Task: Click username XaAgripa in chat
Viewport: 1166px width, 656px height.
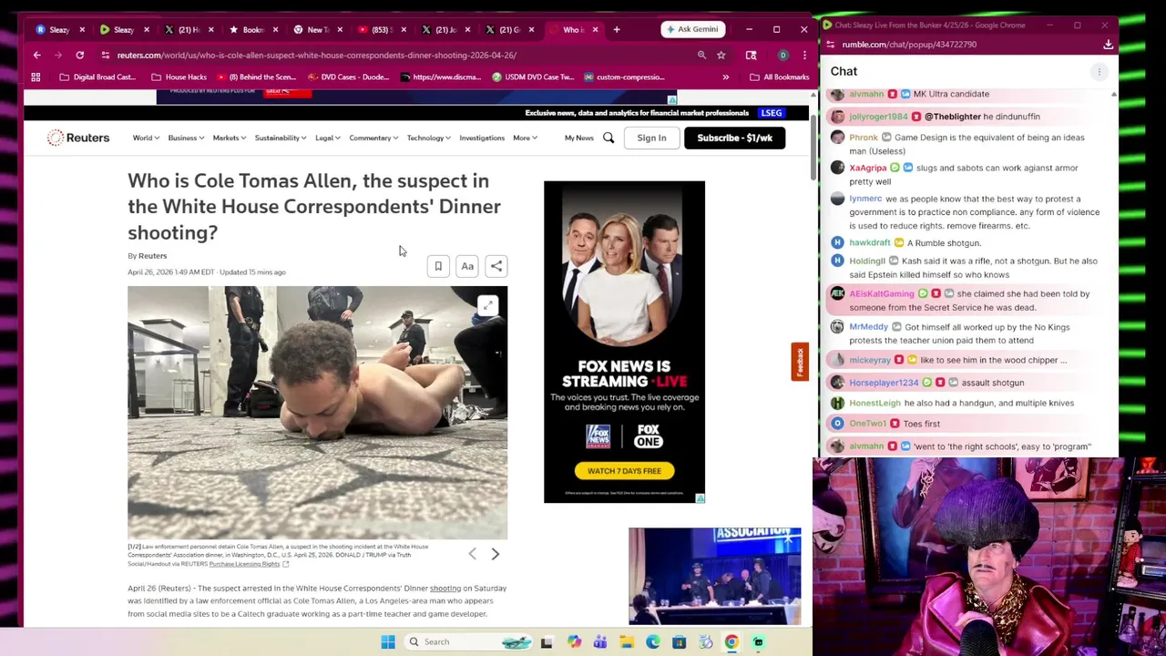Action: point(867,168)
